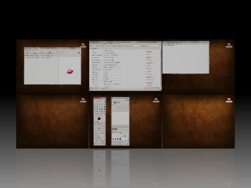Click Scan Remote Folder toolbar button
This screenshot has width=251, height=188.
pyautogui.click(x=50, y=52)
